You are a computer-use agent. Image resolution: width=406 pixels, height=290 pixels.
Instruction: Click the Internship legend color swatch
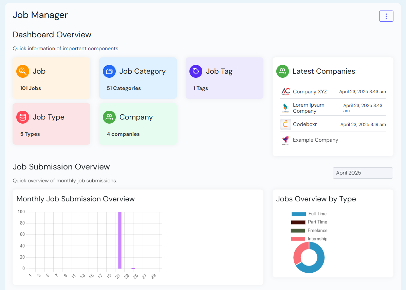point(298,239)
